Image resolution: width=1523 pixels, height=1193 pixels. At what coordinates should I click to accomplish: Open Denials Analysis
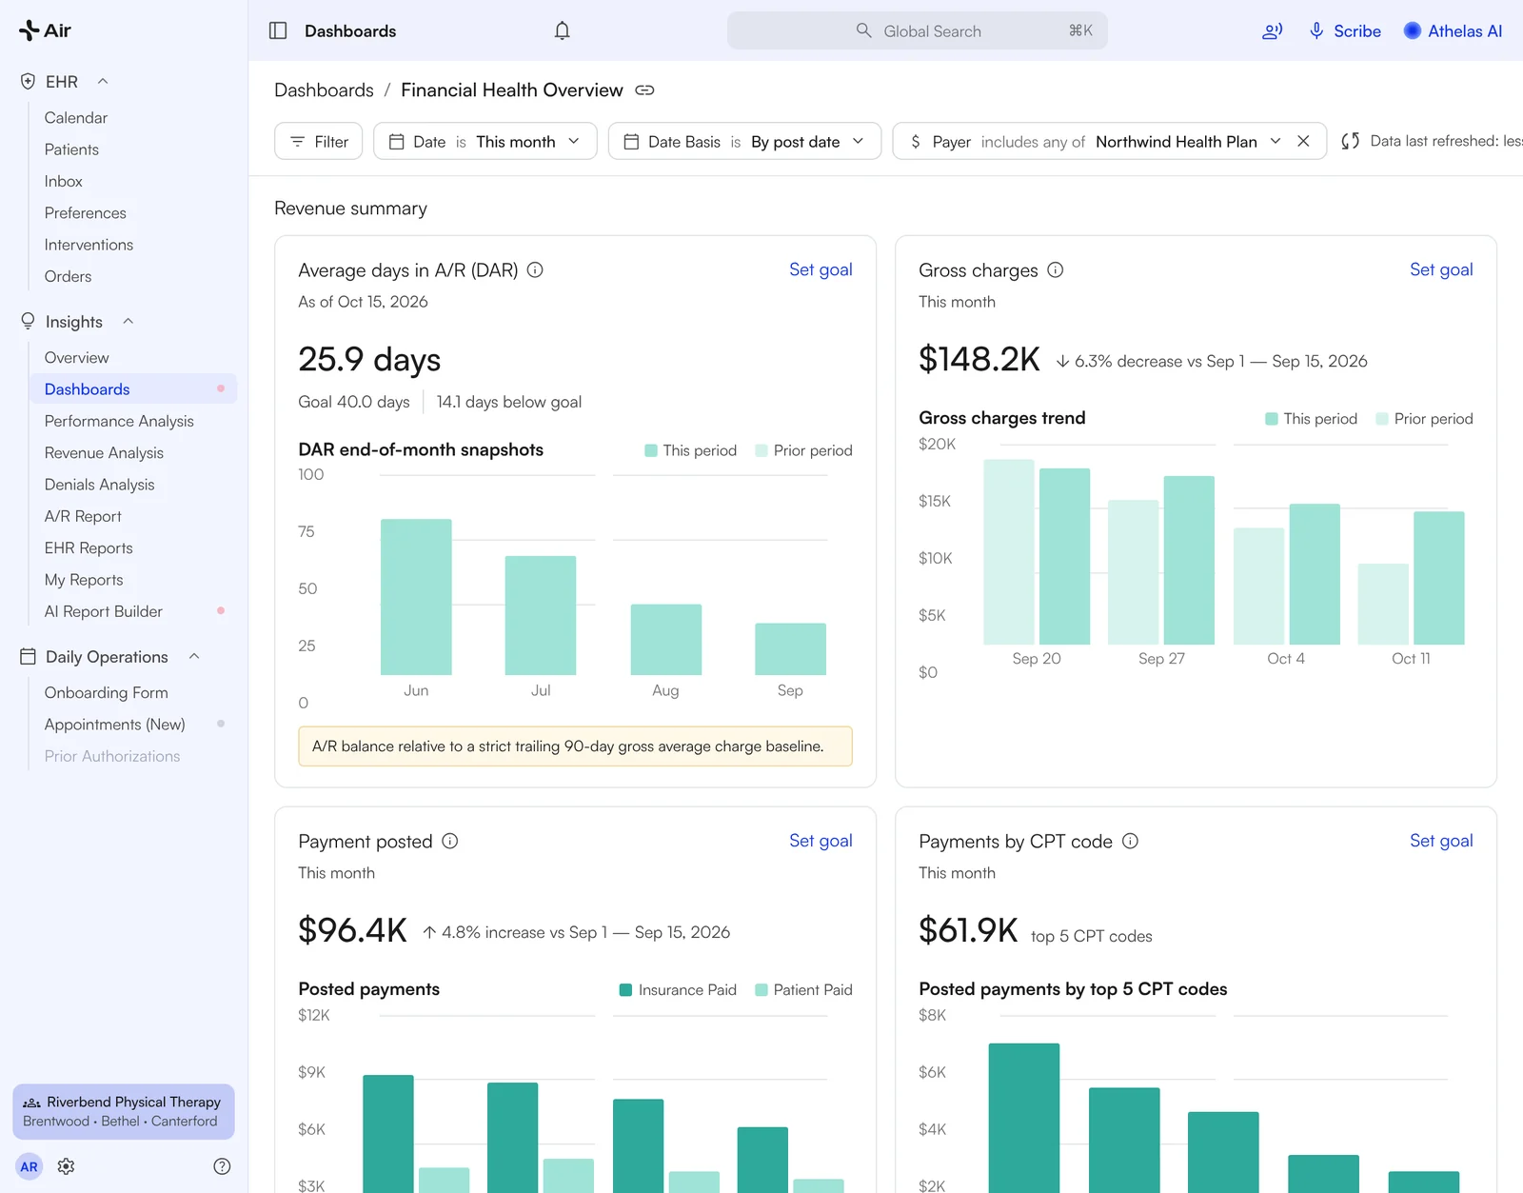[99, 485]
